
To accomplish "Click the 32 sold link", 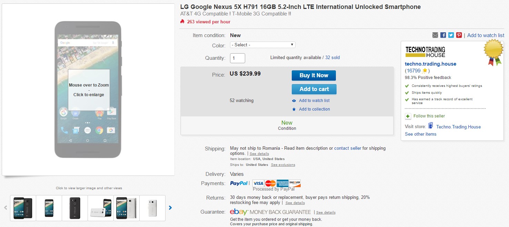I will (x=332, y=58).
